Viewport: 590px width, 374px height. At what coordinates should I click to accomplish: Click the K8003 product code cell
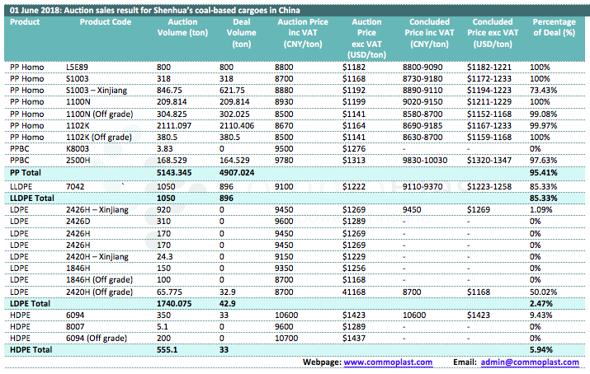click(x=78, y=147)
